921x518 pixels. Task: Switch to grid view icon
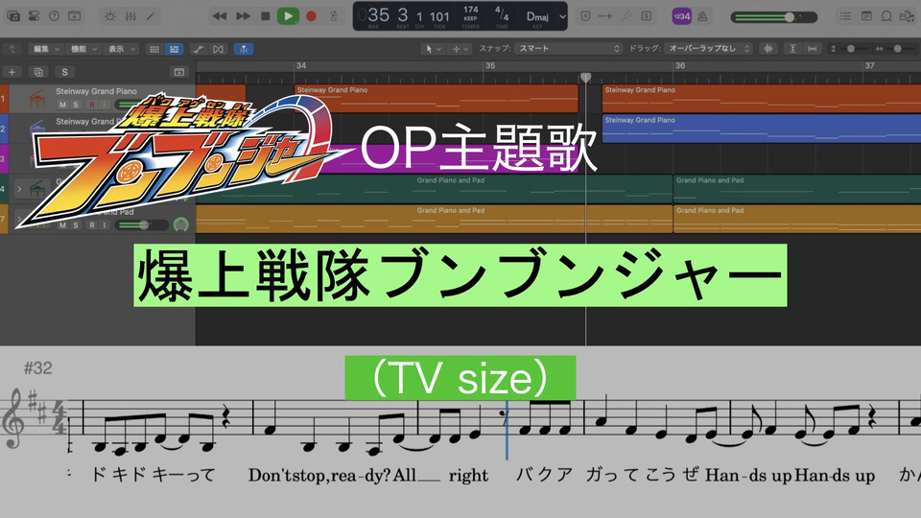(153, 49)
